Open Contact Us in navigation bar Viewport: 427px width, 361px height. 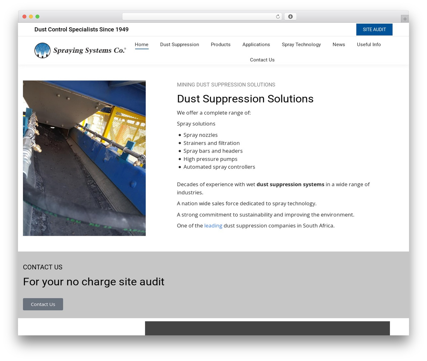click(262, 60)
